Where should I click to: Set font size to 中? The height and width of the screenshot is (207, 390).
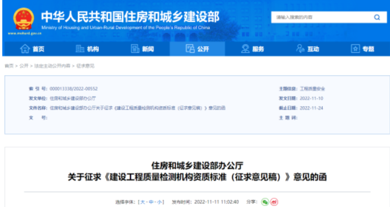(x=151, y=202)
